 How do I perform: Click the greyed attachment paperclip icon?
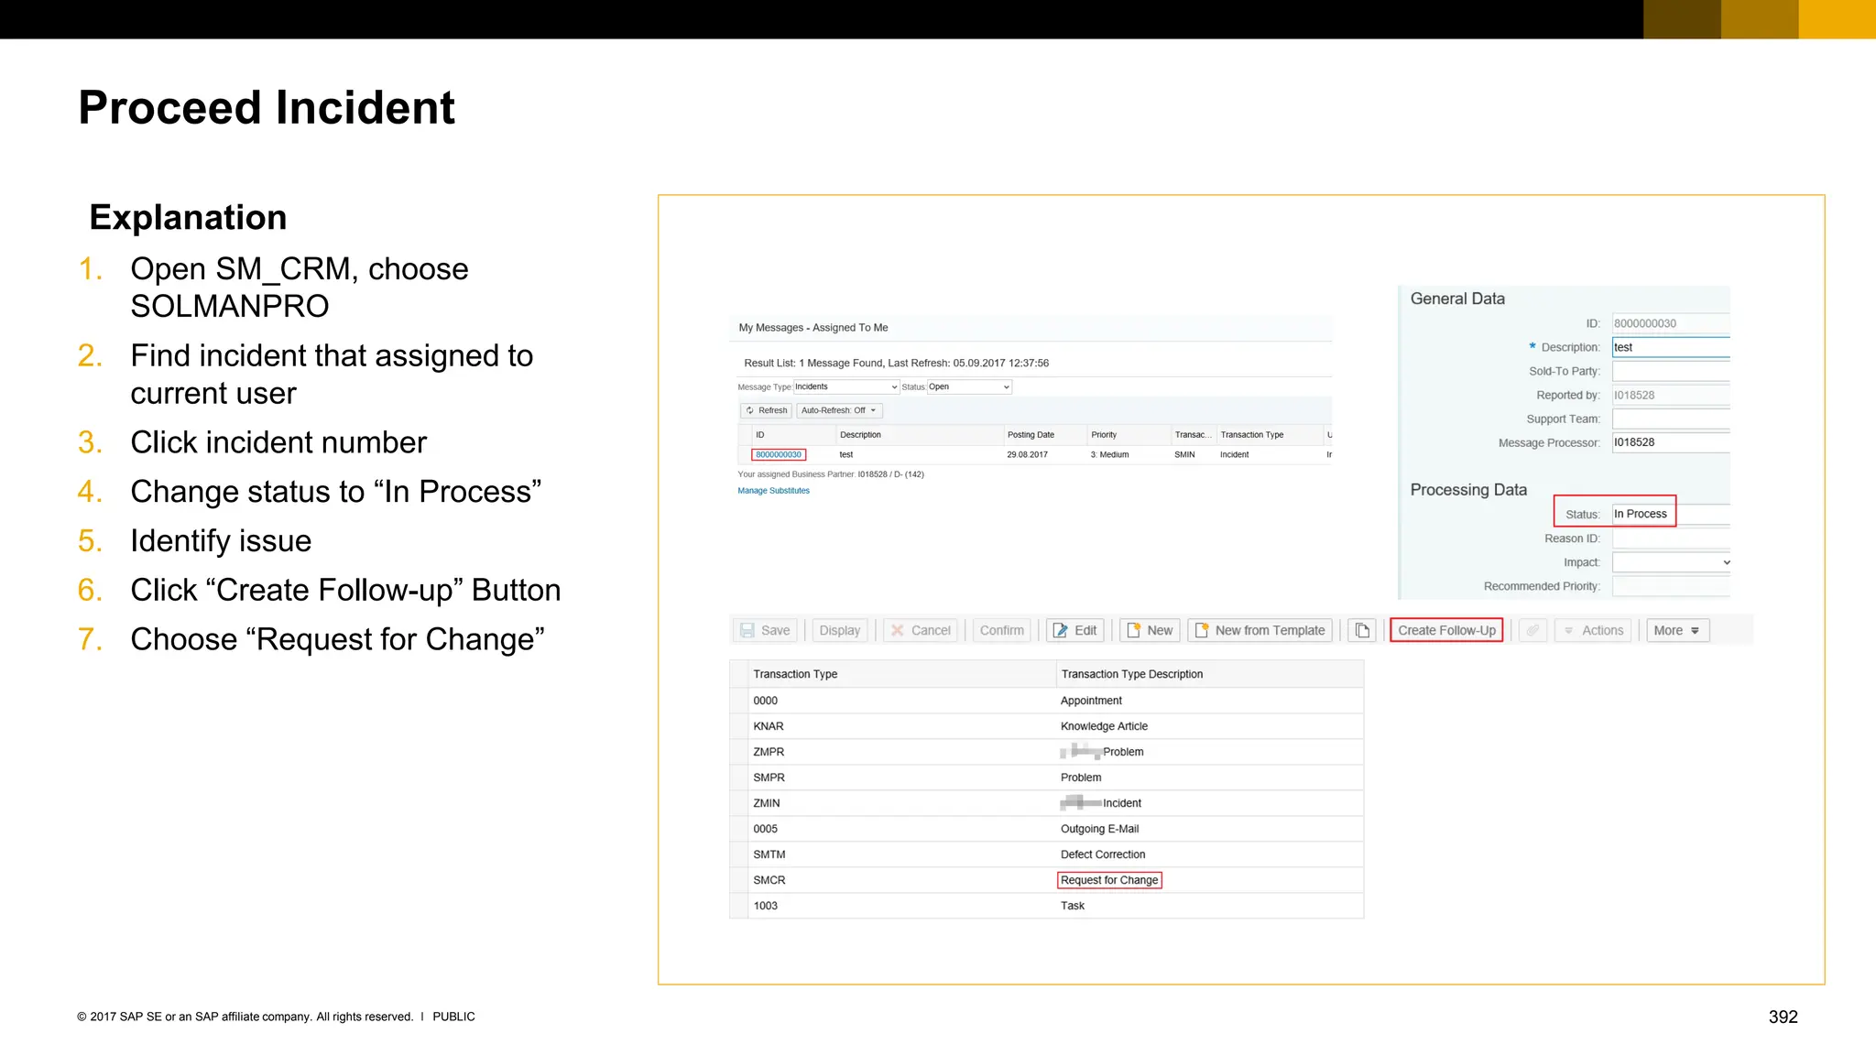(1532, 630)
